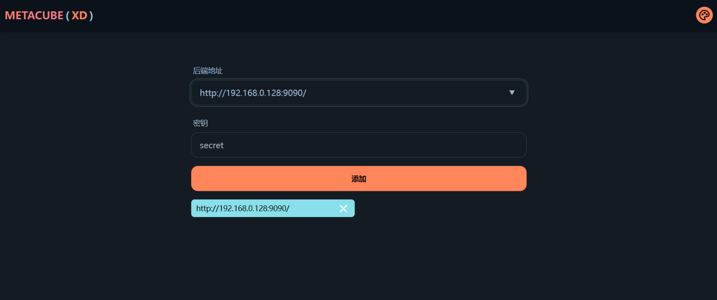Click the secret placeholder text
The image size is (717, 300).
(212, 146)
